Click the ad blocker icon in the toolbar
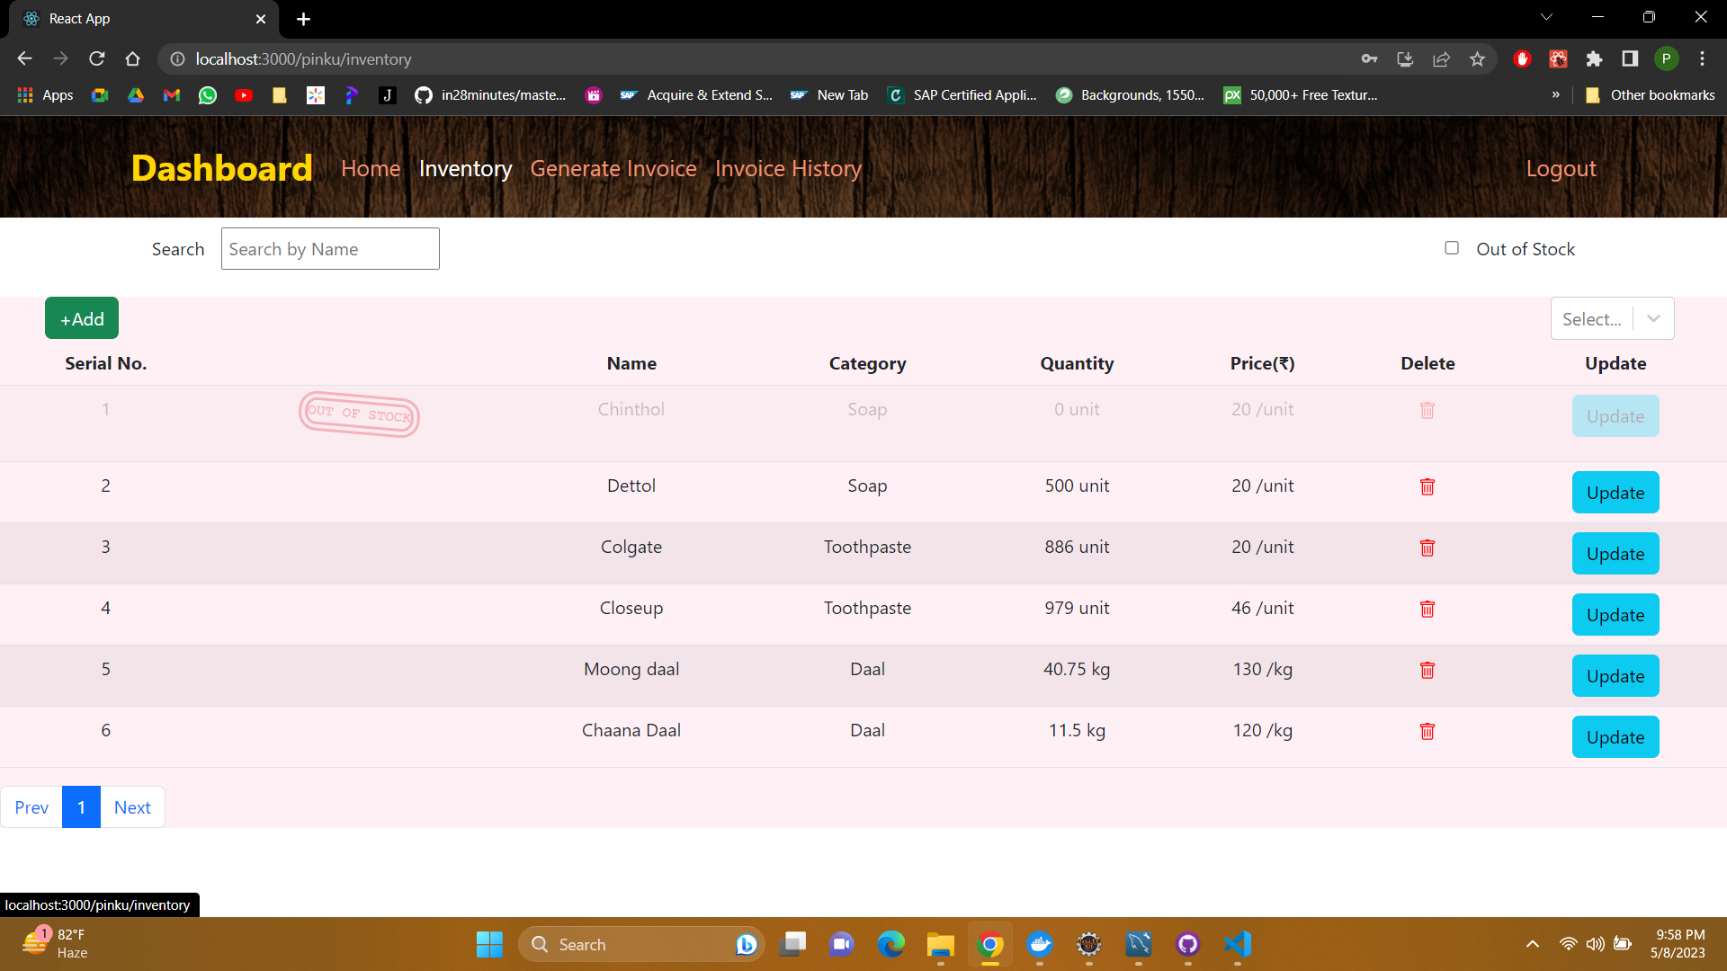Screen dimensions: 1727x971 point(1523,58)
